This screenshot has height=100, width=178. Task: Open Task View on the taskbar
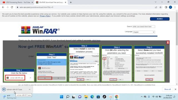click(73, 97)
